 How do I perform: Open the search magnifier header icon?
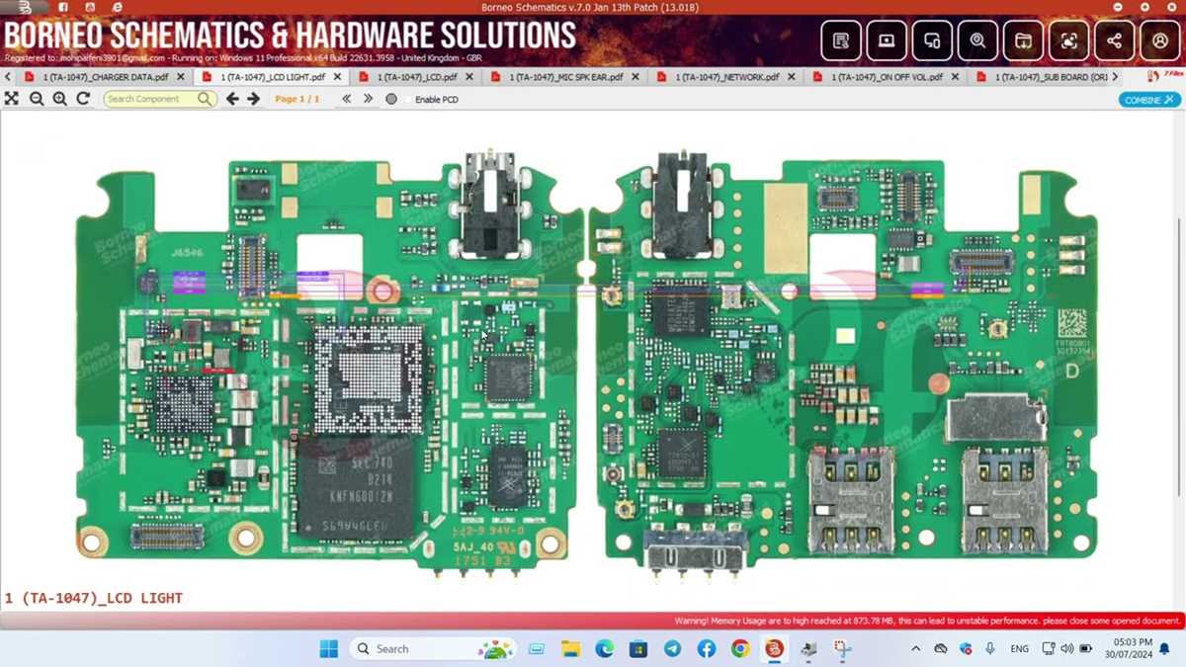(x=977, y=42)
